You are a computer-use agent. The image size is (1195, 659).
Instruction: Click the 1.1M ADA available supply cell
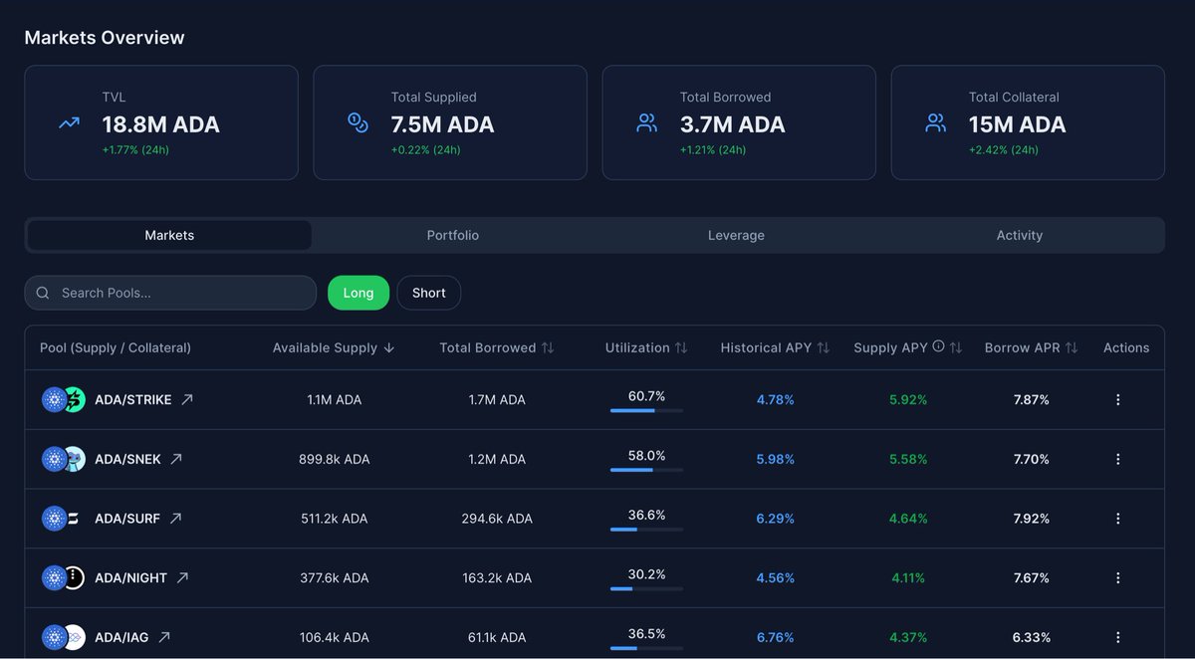(335, 399)
